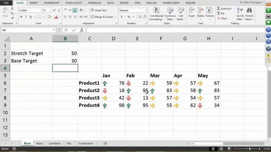The image size is (271, 152).
Task: Decrease font size with the small A icon
Action: (59, 10)
